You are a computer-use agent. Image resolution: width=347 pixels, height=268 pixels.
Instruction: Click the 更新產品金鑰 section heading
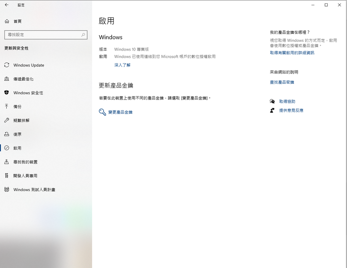pos(116,85)
